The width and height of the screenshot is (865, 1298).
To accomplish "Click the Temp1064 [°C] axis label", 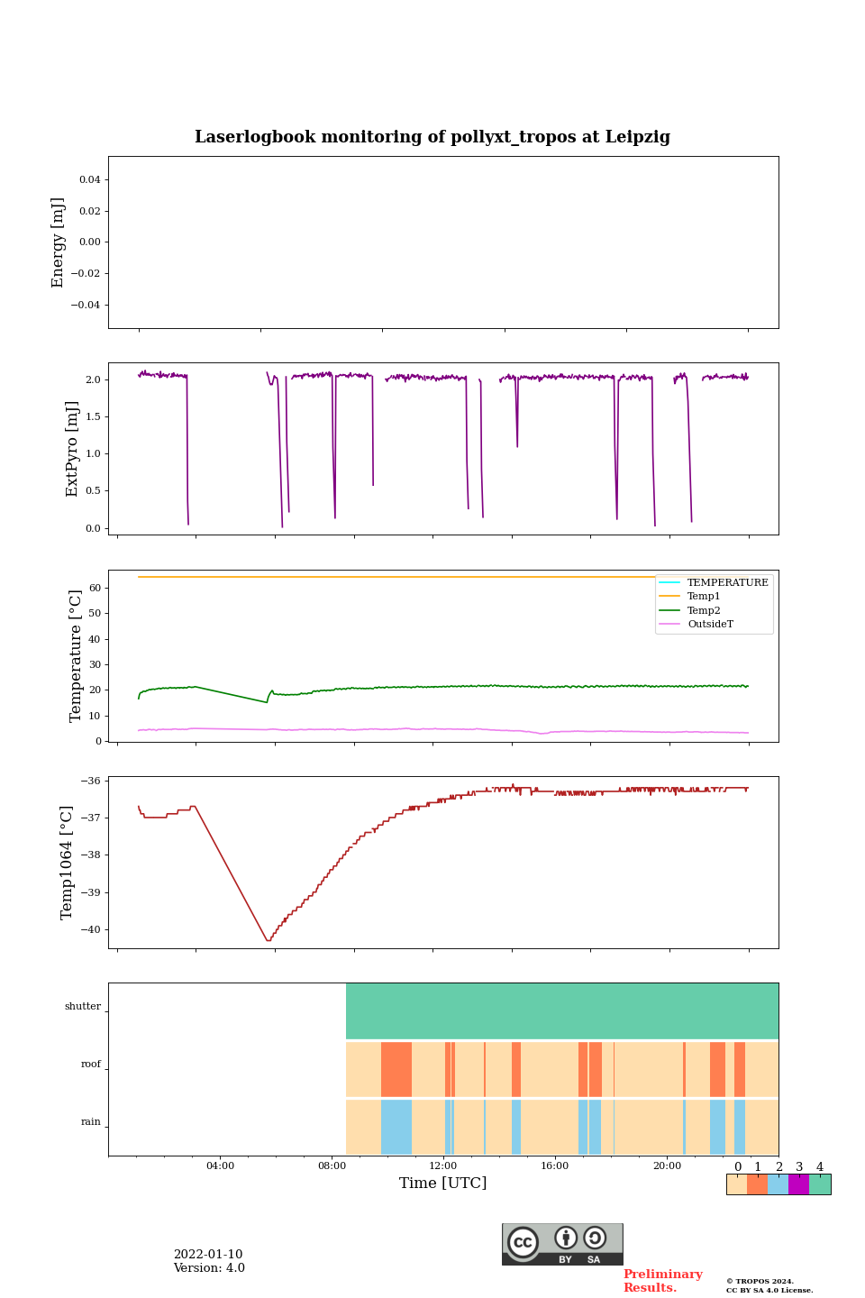I will (x=67, y=863).
